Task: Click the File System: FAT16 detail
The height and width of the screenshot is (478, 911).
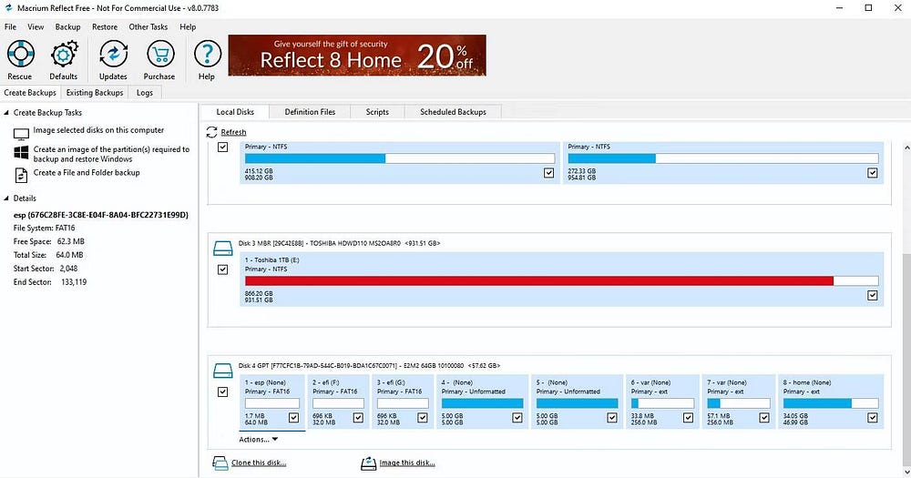Action: [x=44, y=229]
